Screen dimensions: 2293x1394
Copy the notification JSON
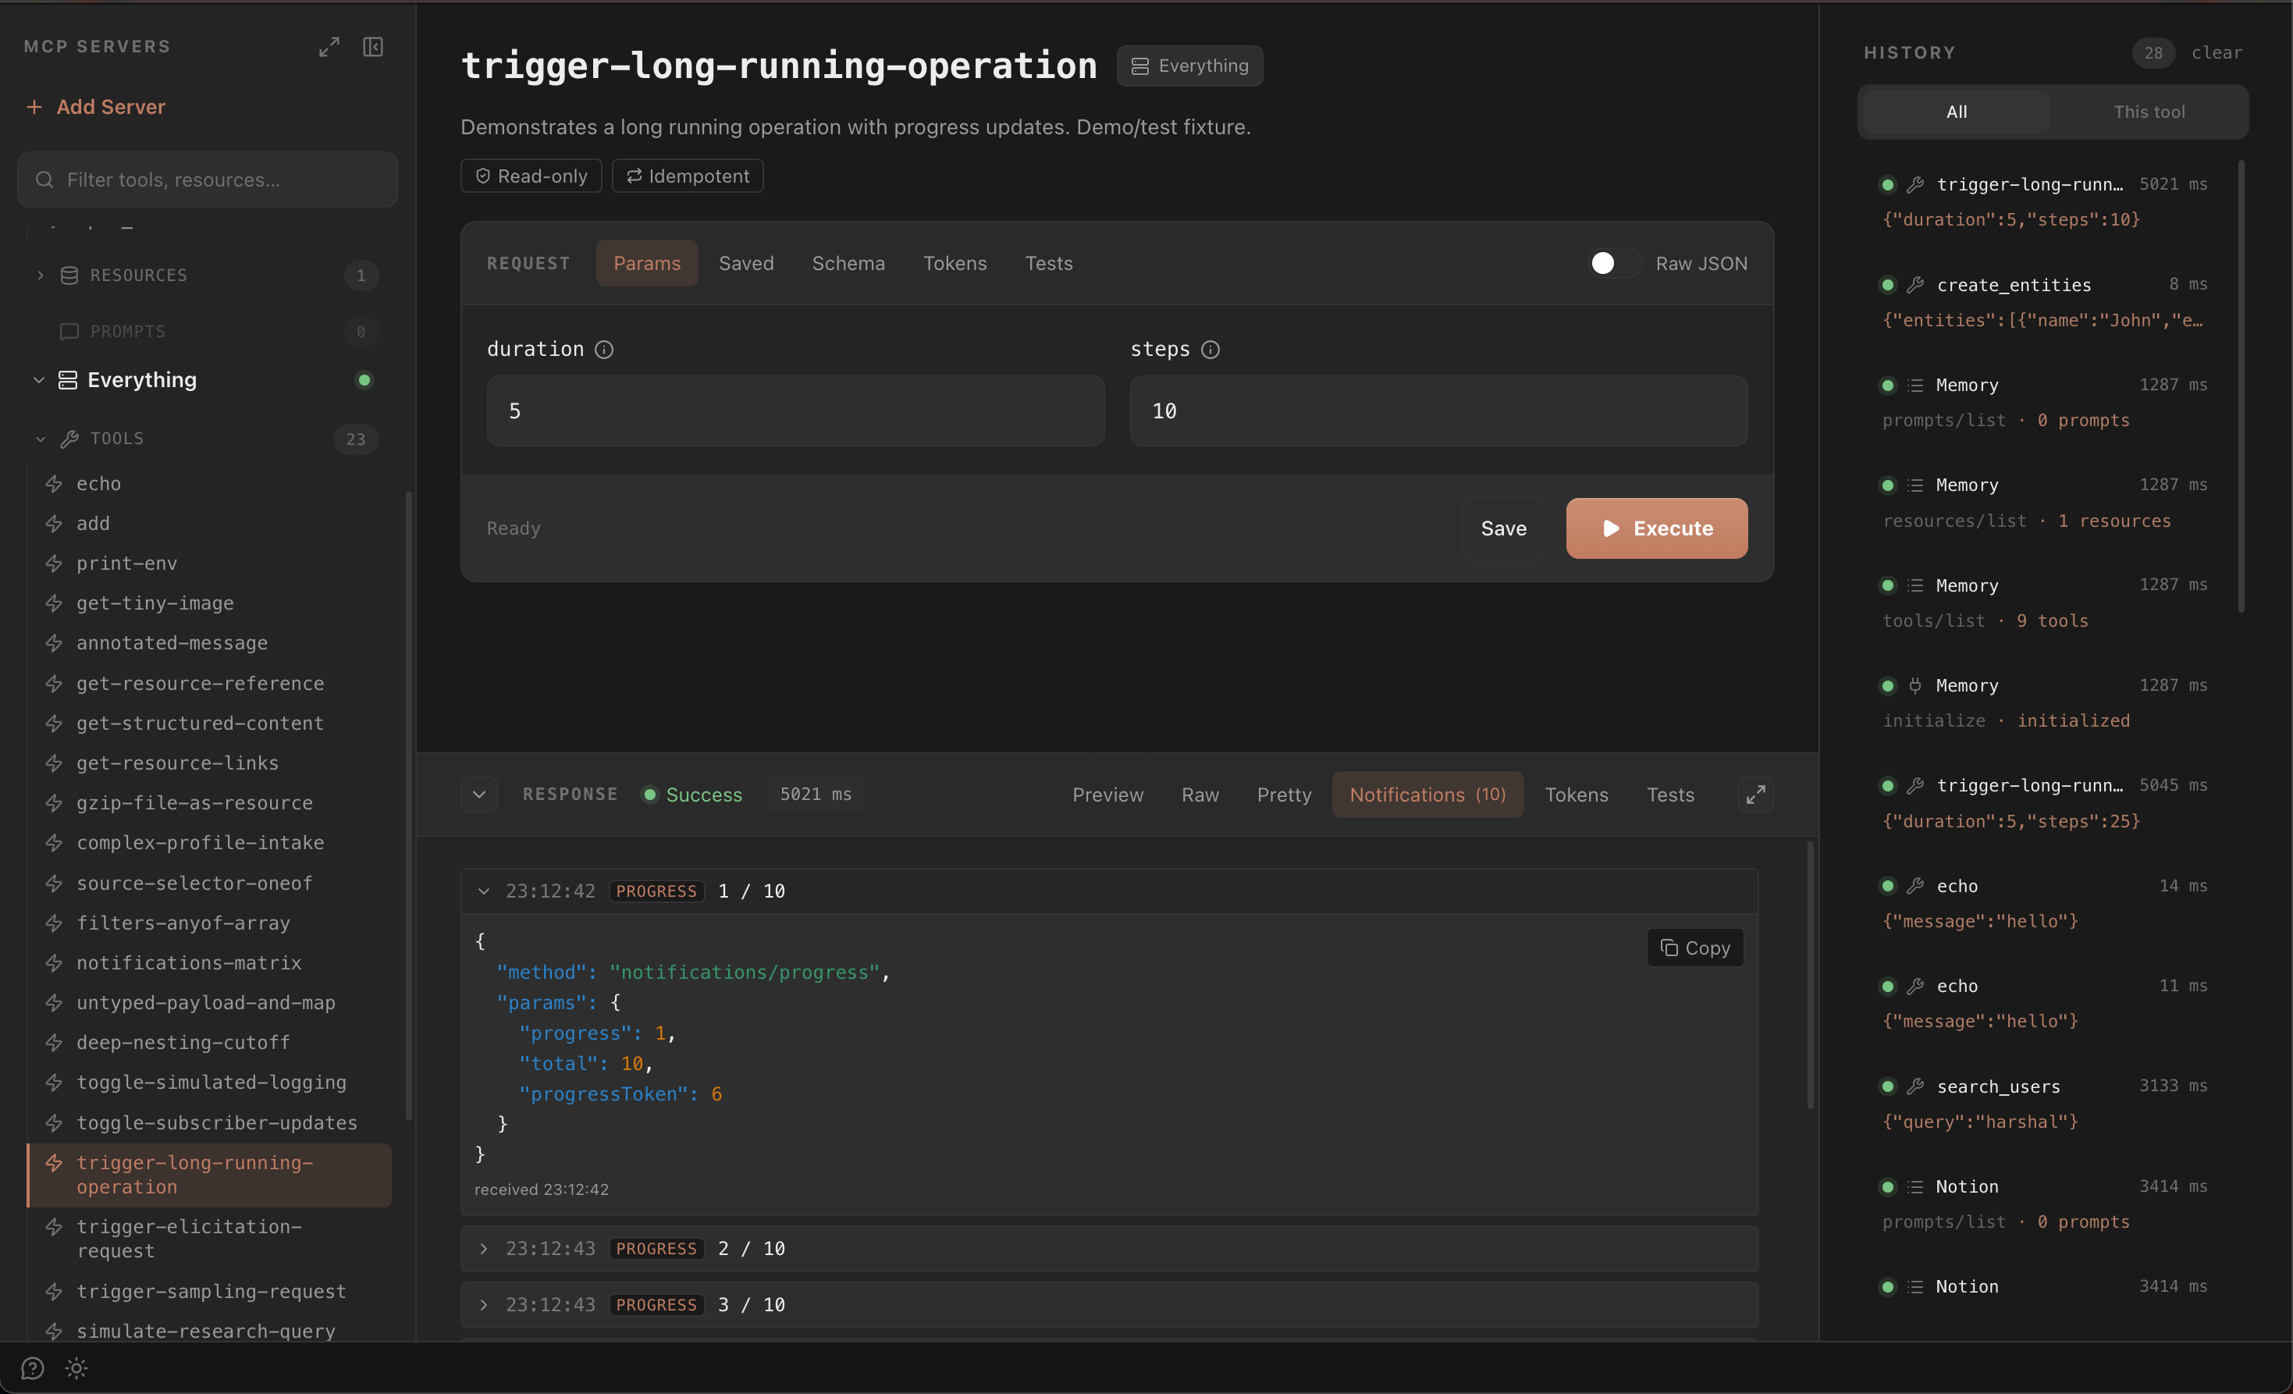(1695, 948)
